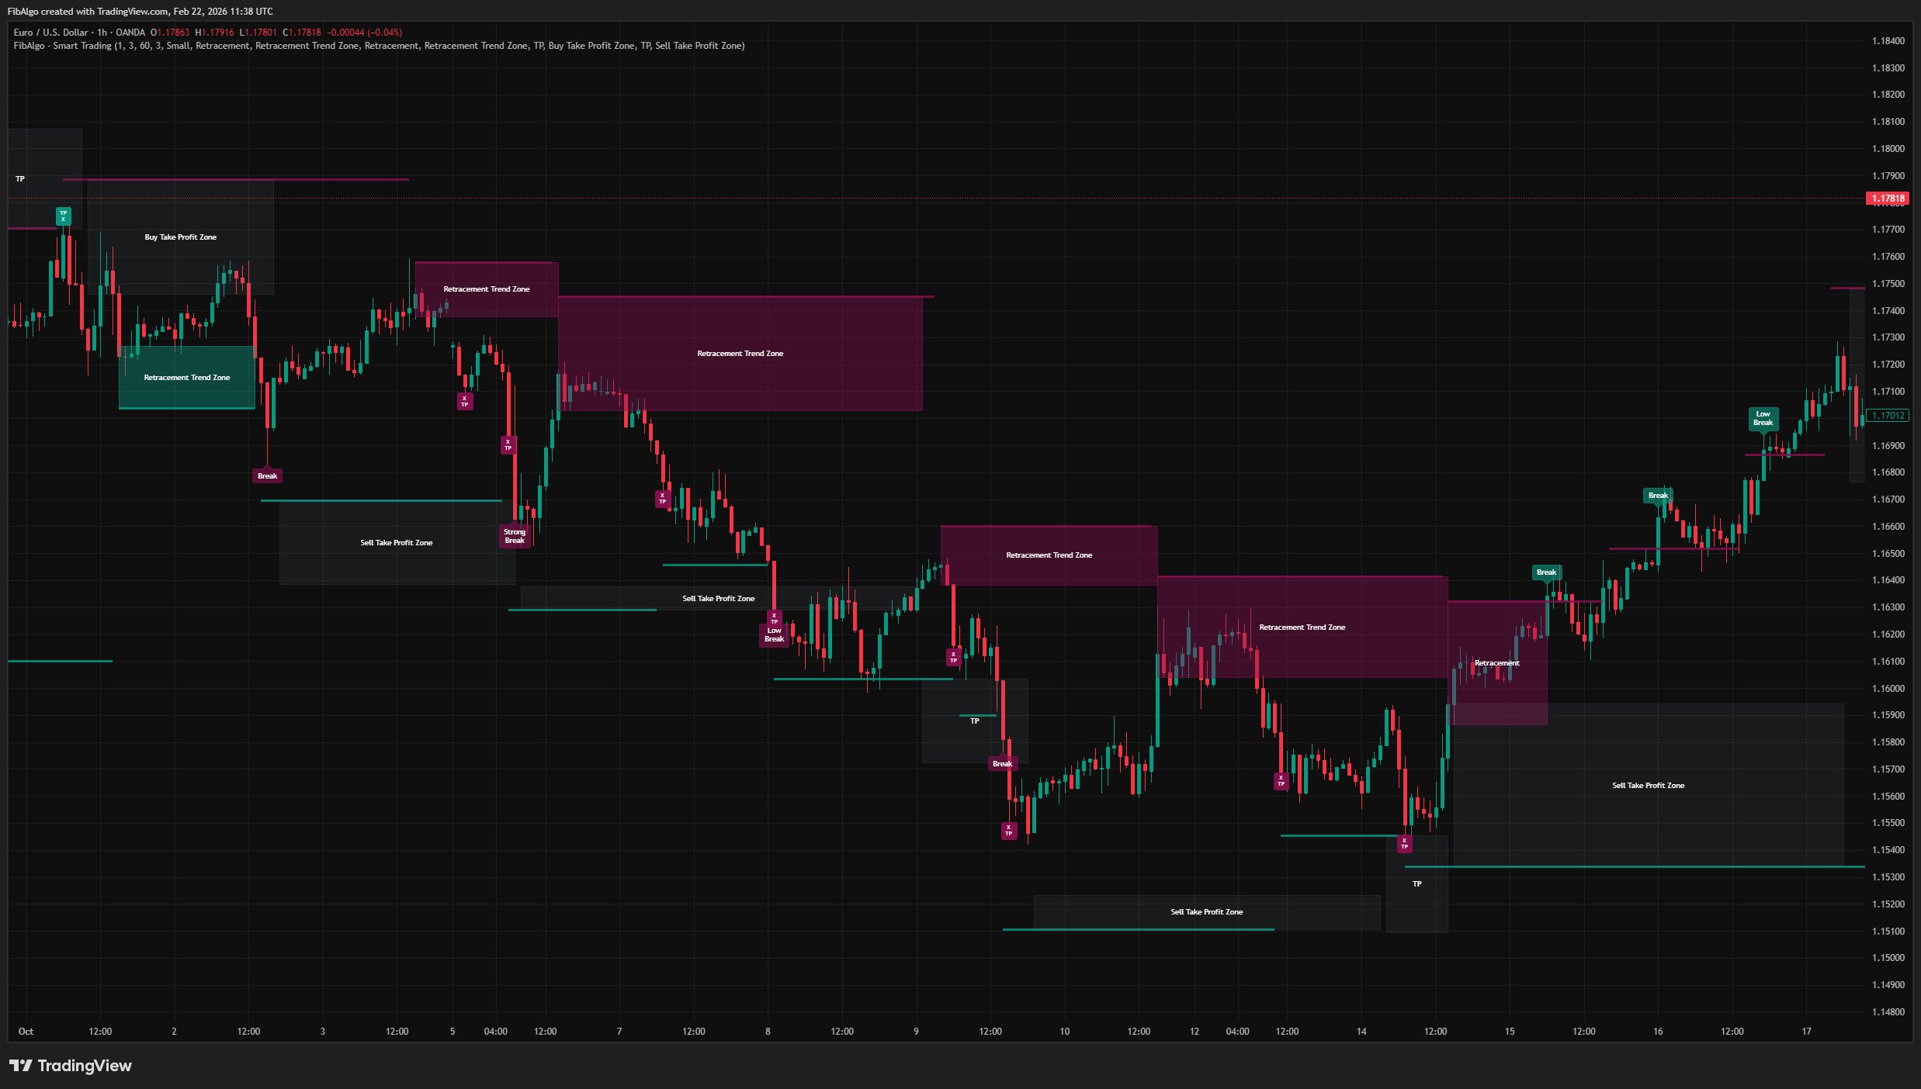Screen dimensions: 1921x1089
Task: Click the 'Oct' label on the time axis
Action: (x=26, y=1032)
